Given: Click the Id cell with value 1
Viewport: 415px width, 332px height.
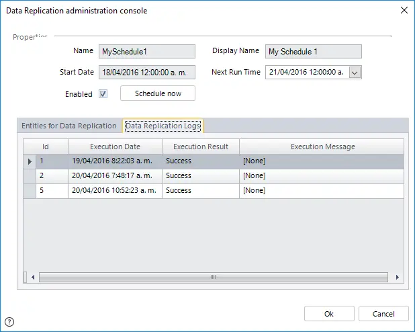Looking at the screenshot, I should point(52,161).
